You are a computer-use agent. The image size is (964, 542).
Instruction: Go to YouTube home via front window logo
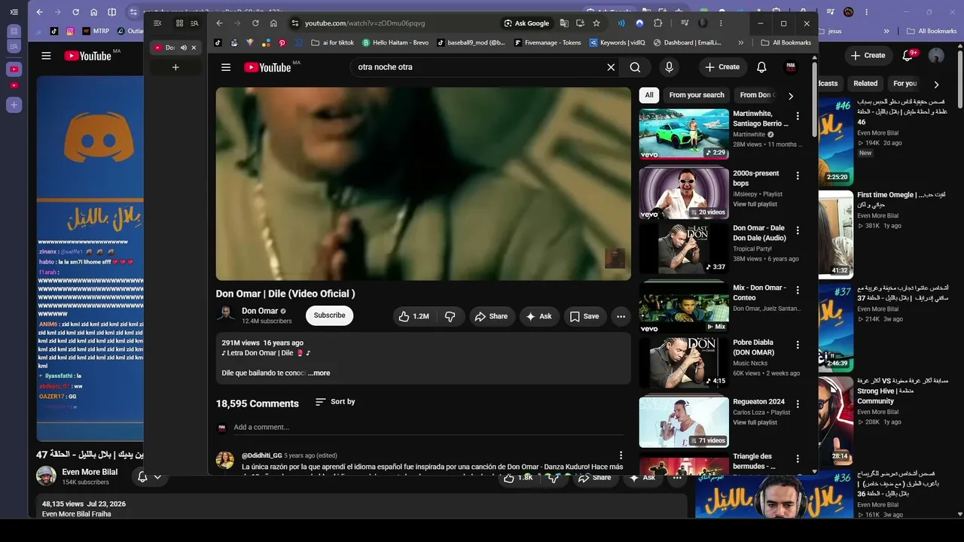(x=267, y=67)
